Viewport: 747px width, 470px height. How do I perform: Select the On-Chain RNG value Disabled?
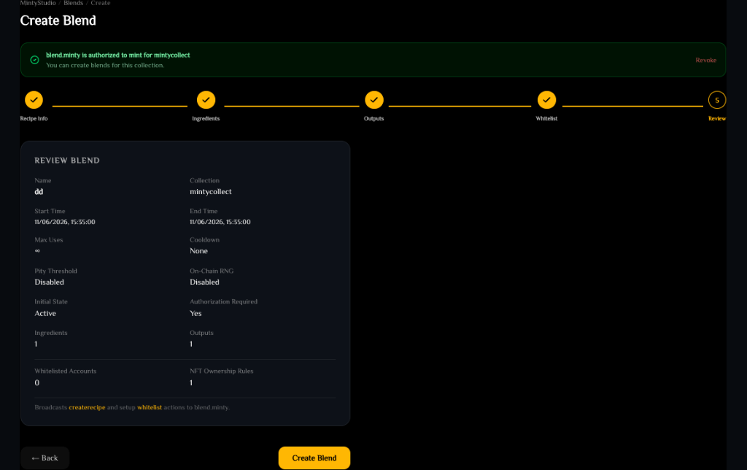pyautogui.click(x=204, y=282)
